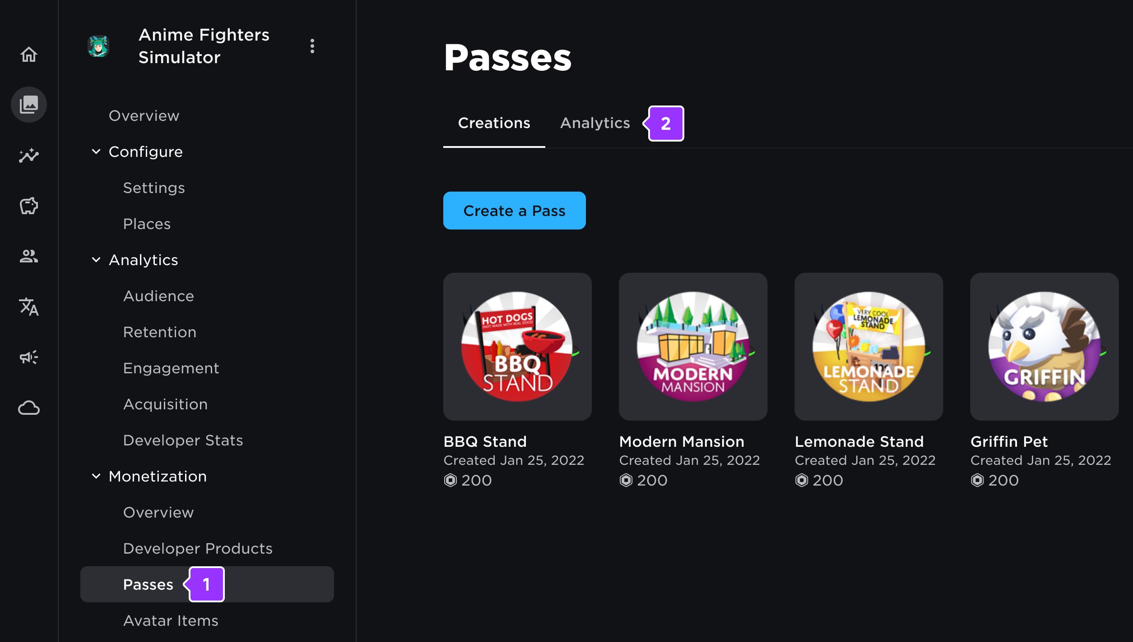Click the analytics chart icon in sidebar
This screenshot has width=1133, height=642.
point(29,155)
